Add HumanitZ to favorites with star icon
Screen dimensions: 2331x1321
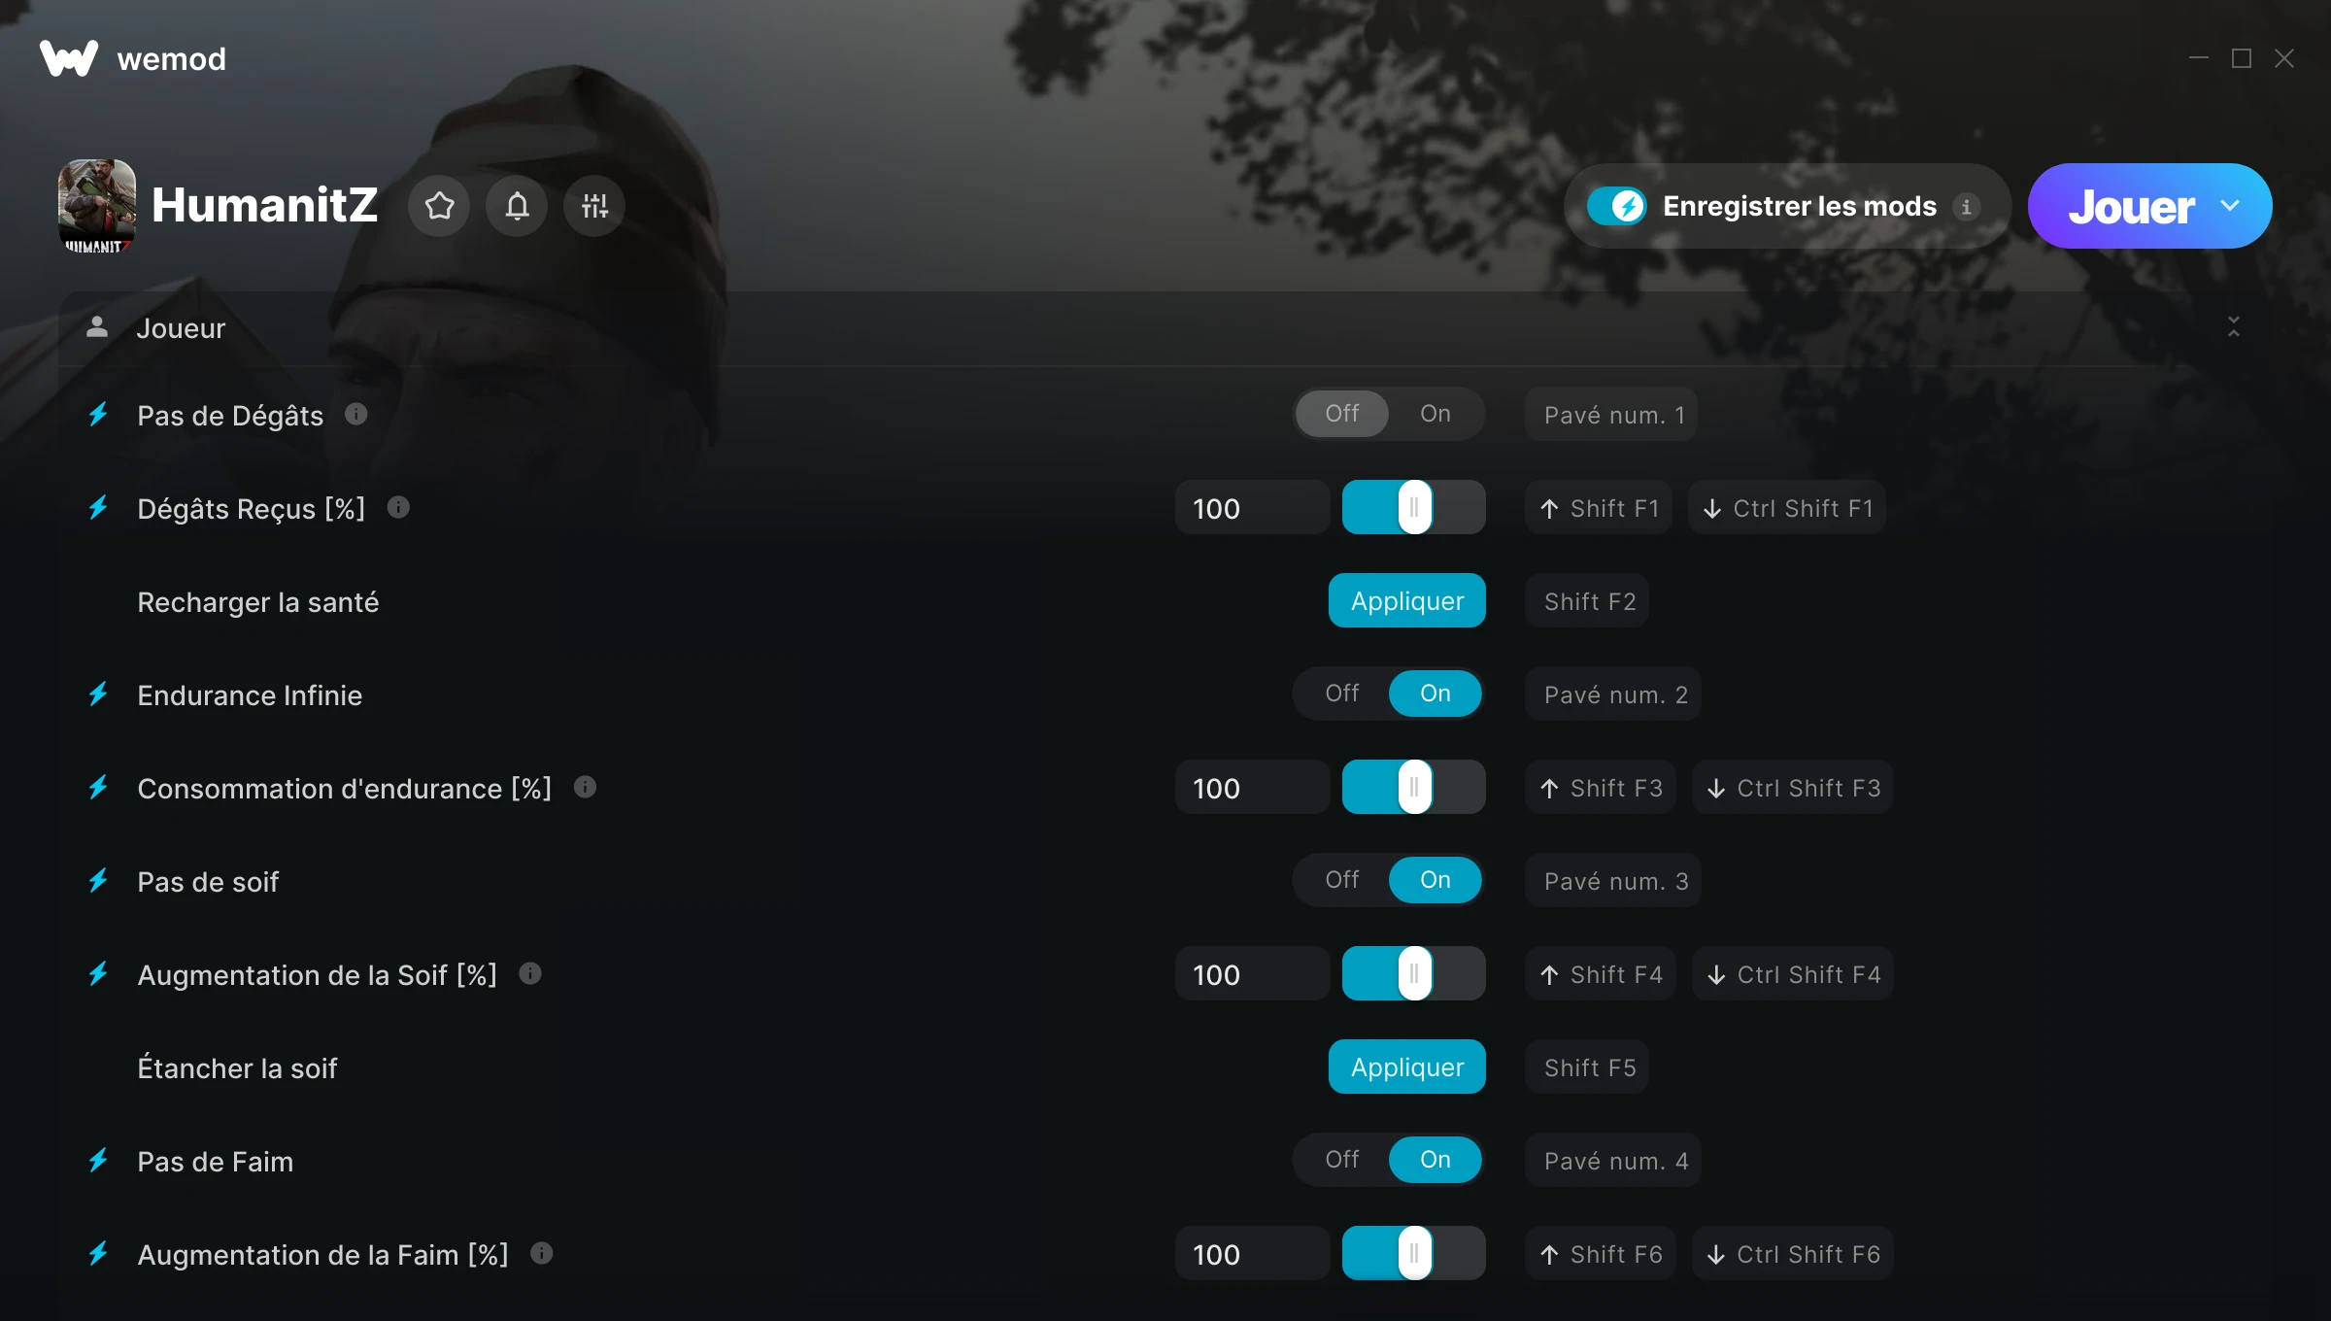pyautogui.click(x=439, y=206)
